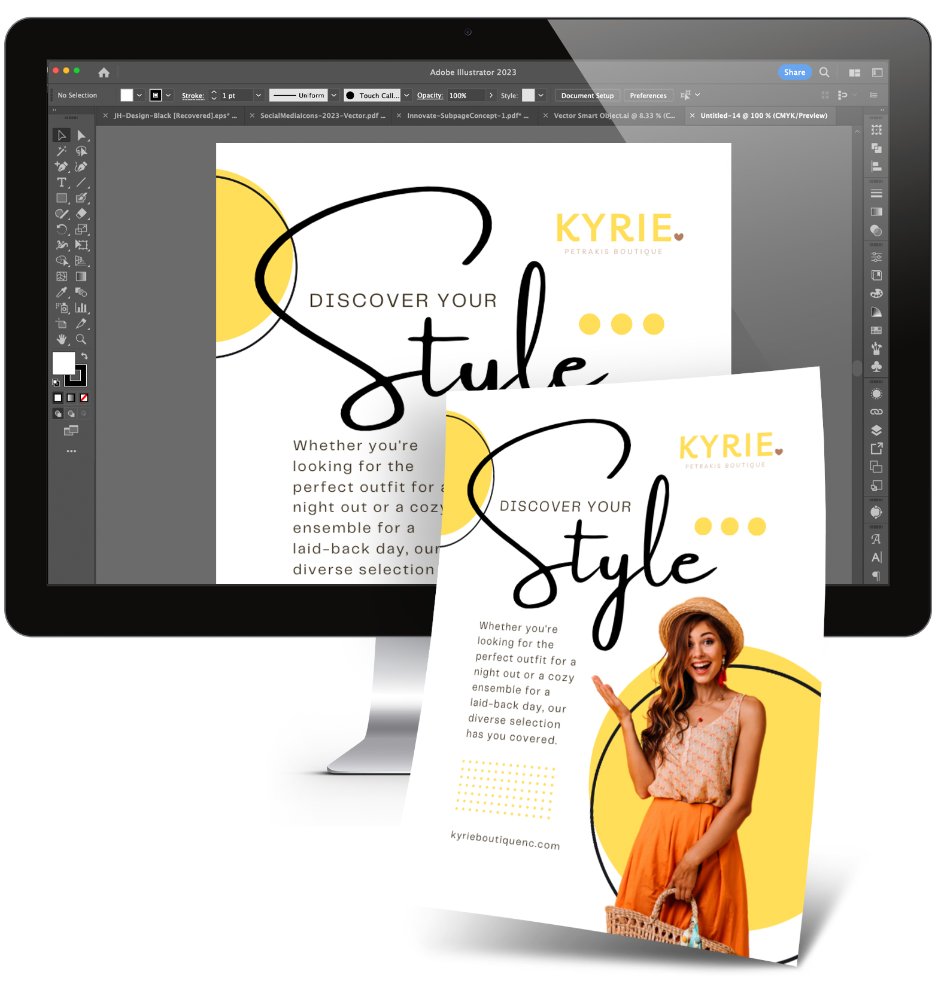Screen dimensions: 938x987
Task: Swap fill and stroke colors
Action: pyautogui.click(x=84, y=356)
